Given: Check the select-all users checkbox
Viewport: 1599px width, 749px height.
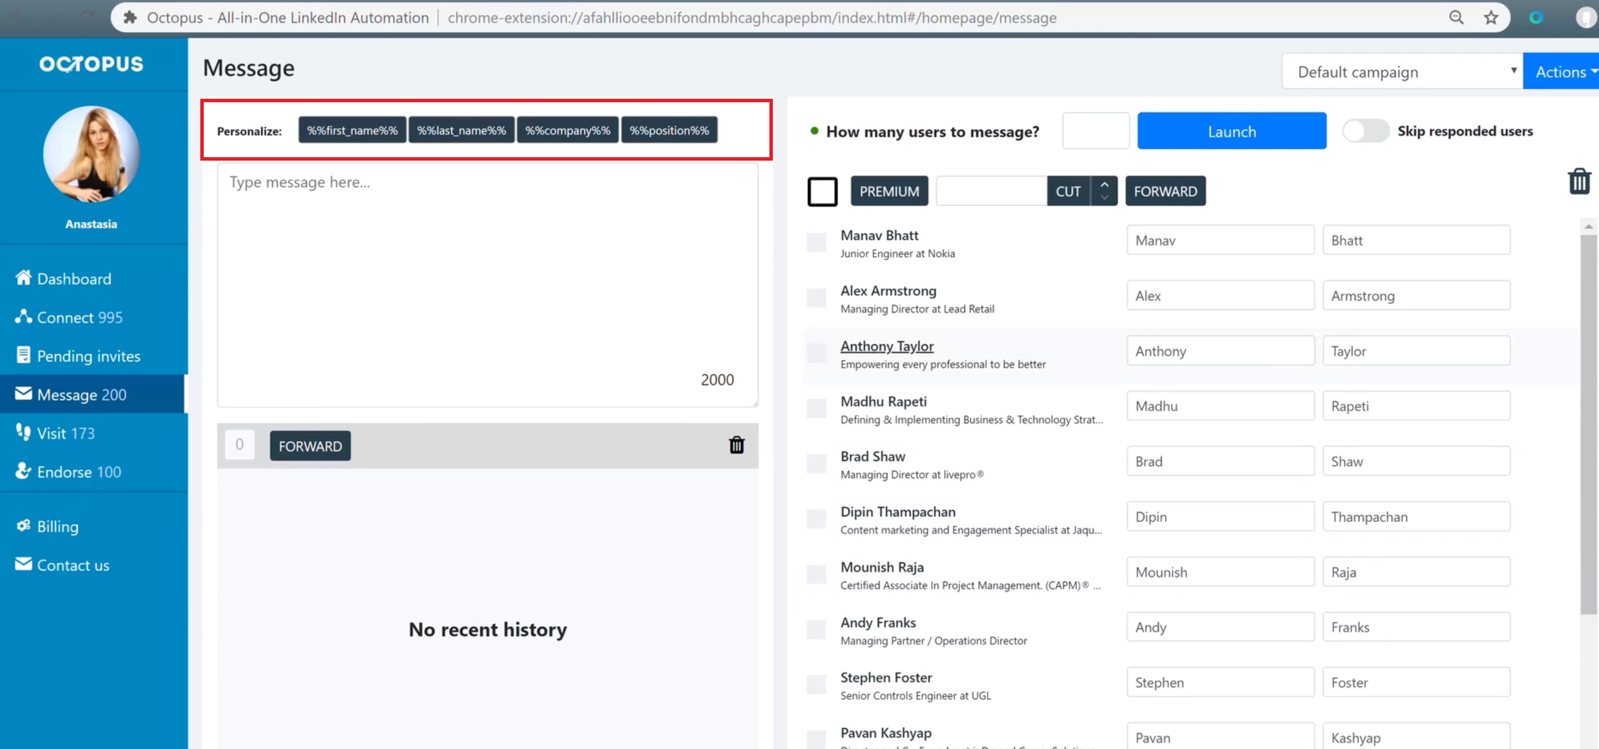Looking at the screenshot, I should [822, 192].
